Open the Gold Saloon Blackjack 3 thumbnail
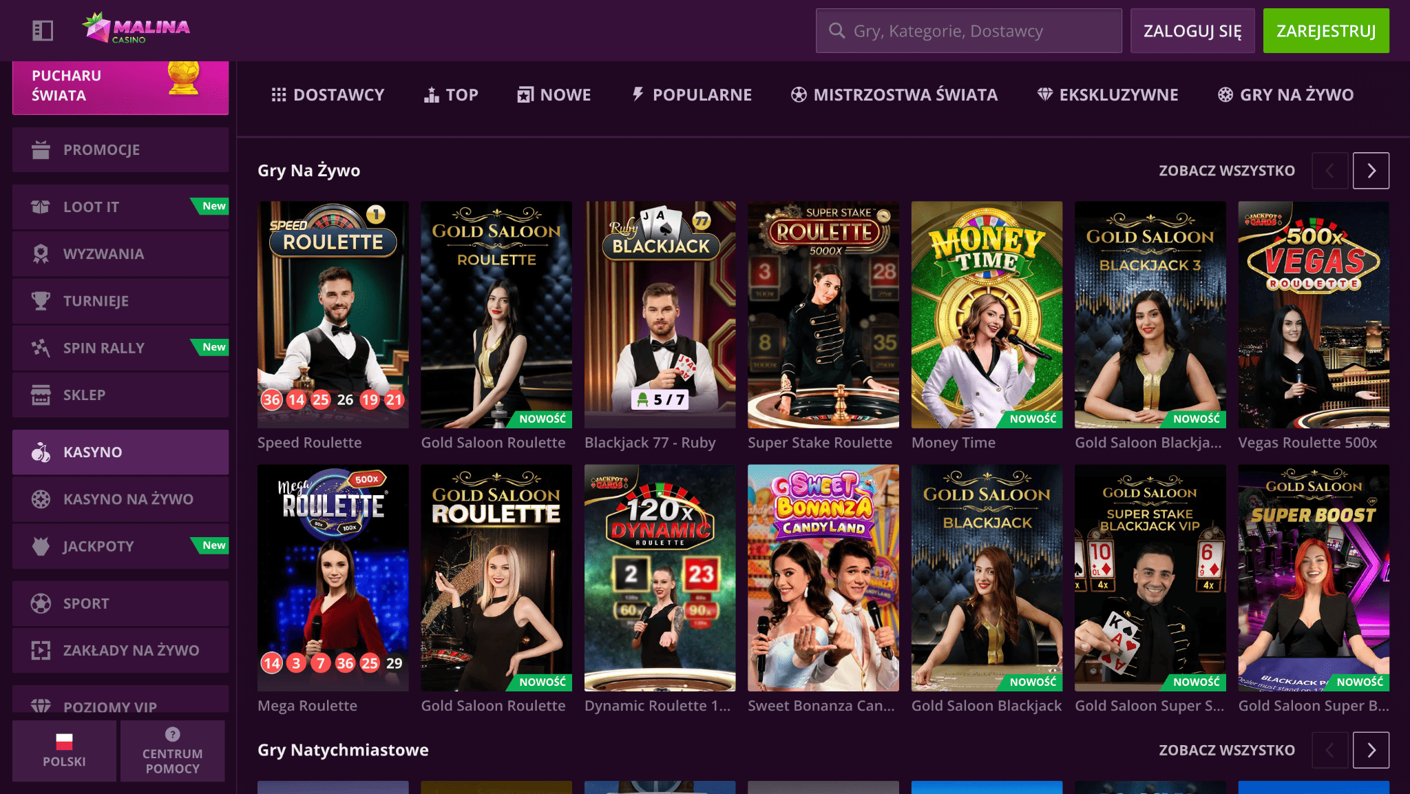Image resolution: width=1410 pixels, height=794 pixels. click(x=1150, y=315)
